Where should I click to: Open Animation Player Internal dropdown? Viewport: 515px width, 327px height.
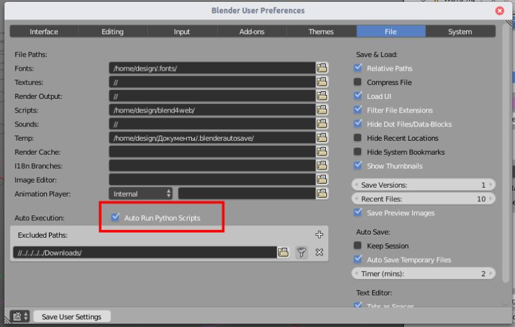tap(141, 193)
